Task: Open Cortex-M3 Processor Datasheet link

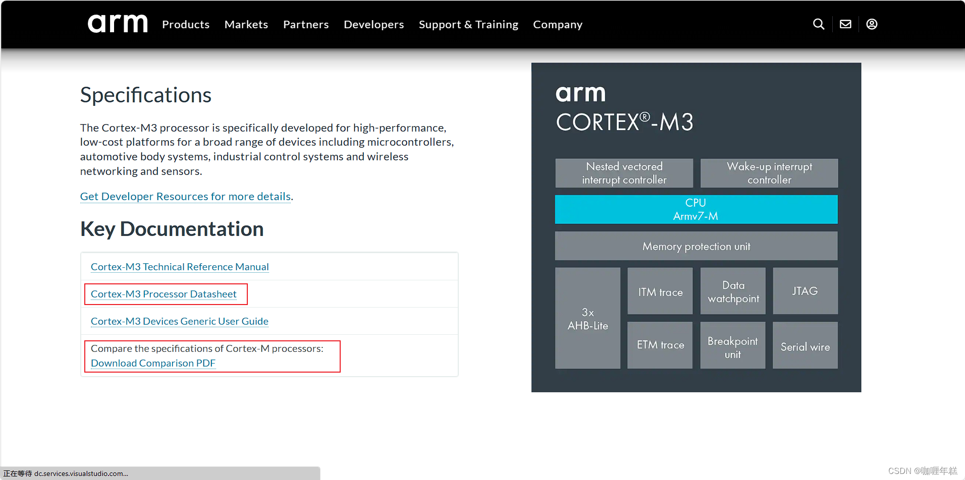Action: pyautogui.click(x=164, y=294)
